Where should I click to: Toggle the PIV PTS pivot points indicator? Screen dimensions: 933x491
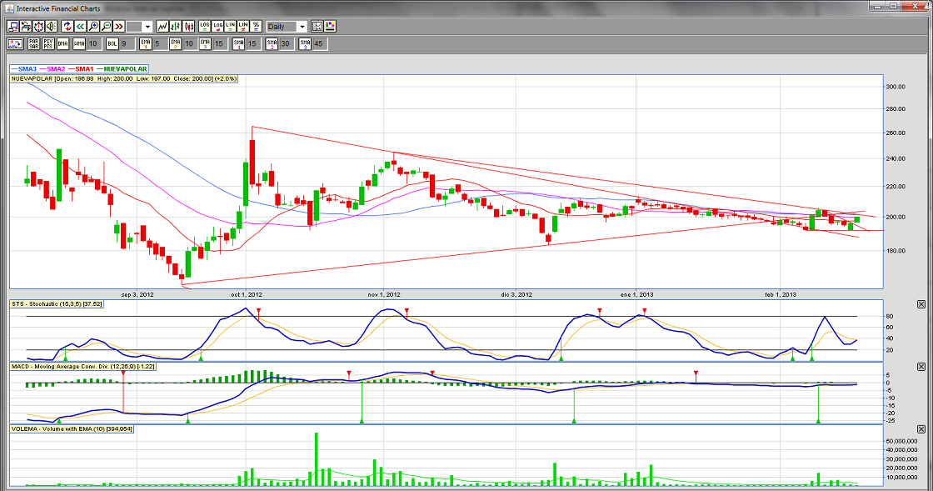47,43
